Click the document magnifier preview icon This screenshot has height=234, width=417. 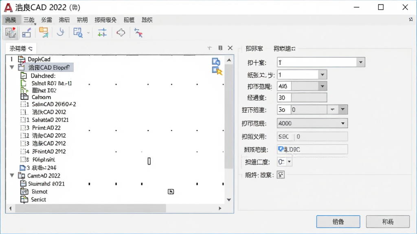tap(78, 32)
